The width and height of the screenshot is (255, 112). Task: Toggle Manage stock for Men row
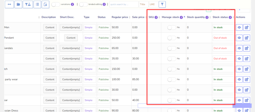172,28
